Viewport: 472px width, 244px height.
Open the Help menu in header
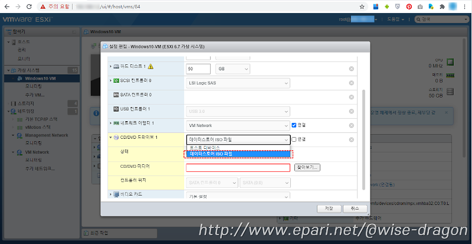[x=395, y=19]
